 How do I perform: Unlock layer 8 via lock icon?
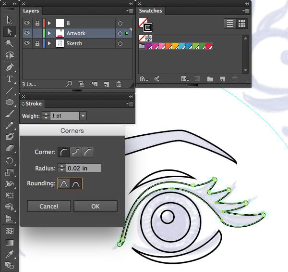coord(37,23)
